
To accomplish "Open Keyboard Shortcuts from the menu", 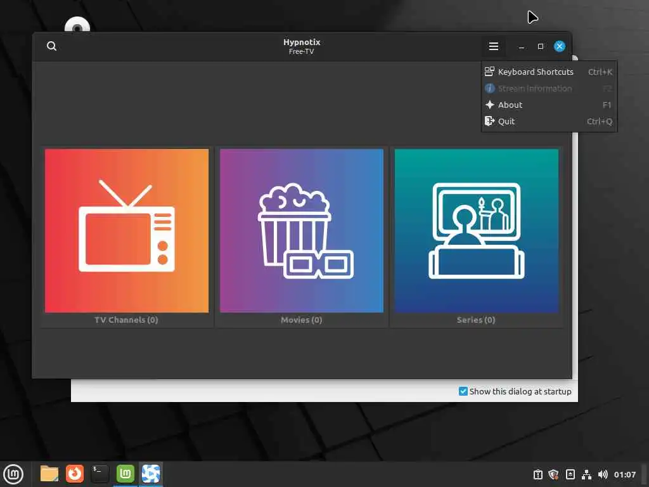I will pos(549,72).
